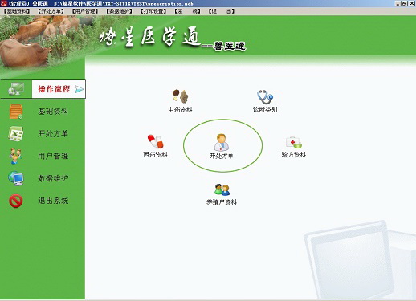416x301 pixels.
Task: Click the spreadsheet 开处方单 sidebar icon
Action: click(16, 133)
